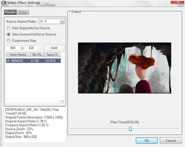Click the Play Time slider handle
This screenshot has width=185, height=147.
[x=130, y=129]
